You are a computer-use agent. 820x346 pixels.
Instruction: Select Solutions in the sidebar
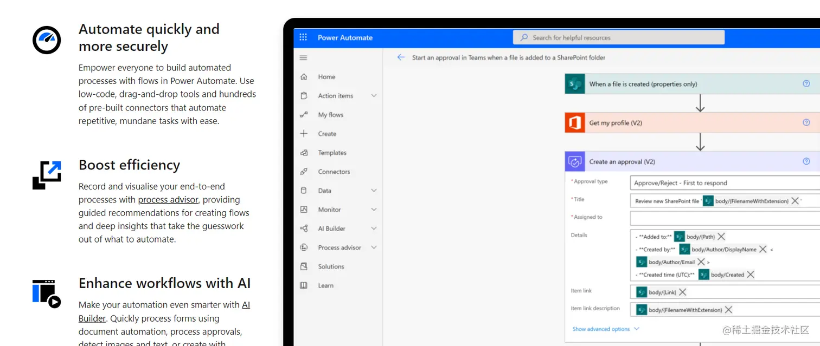click(x=331, y=266)
